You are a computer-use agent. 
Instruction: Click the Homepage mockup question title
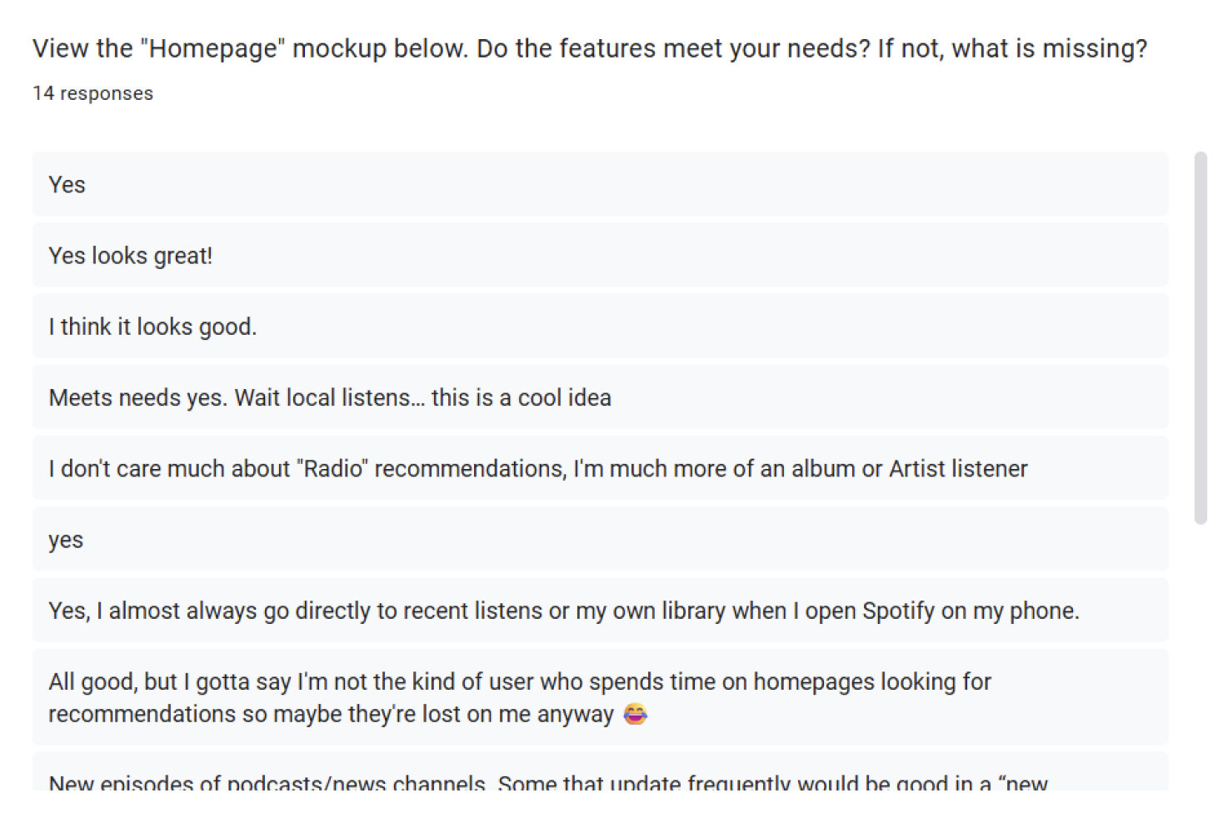click(590, 48)
